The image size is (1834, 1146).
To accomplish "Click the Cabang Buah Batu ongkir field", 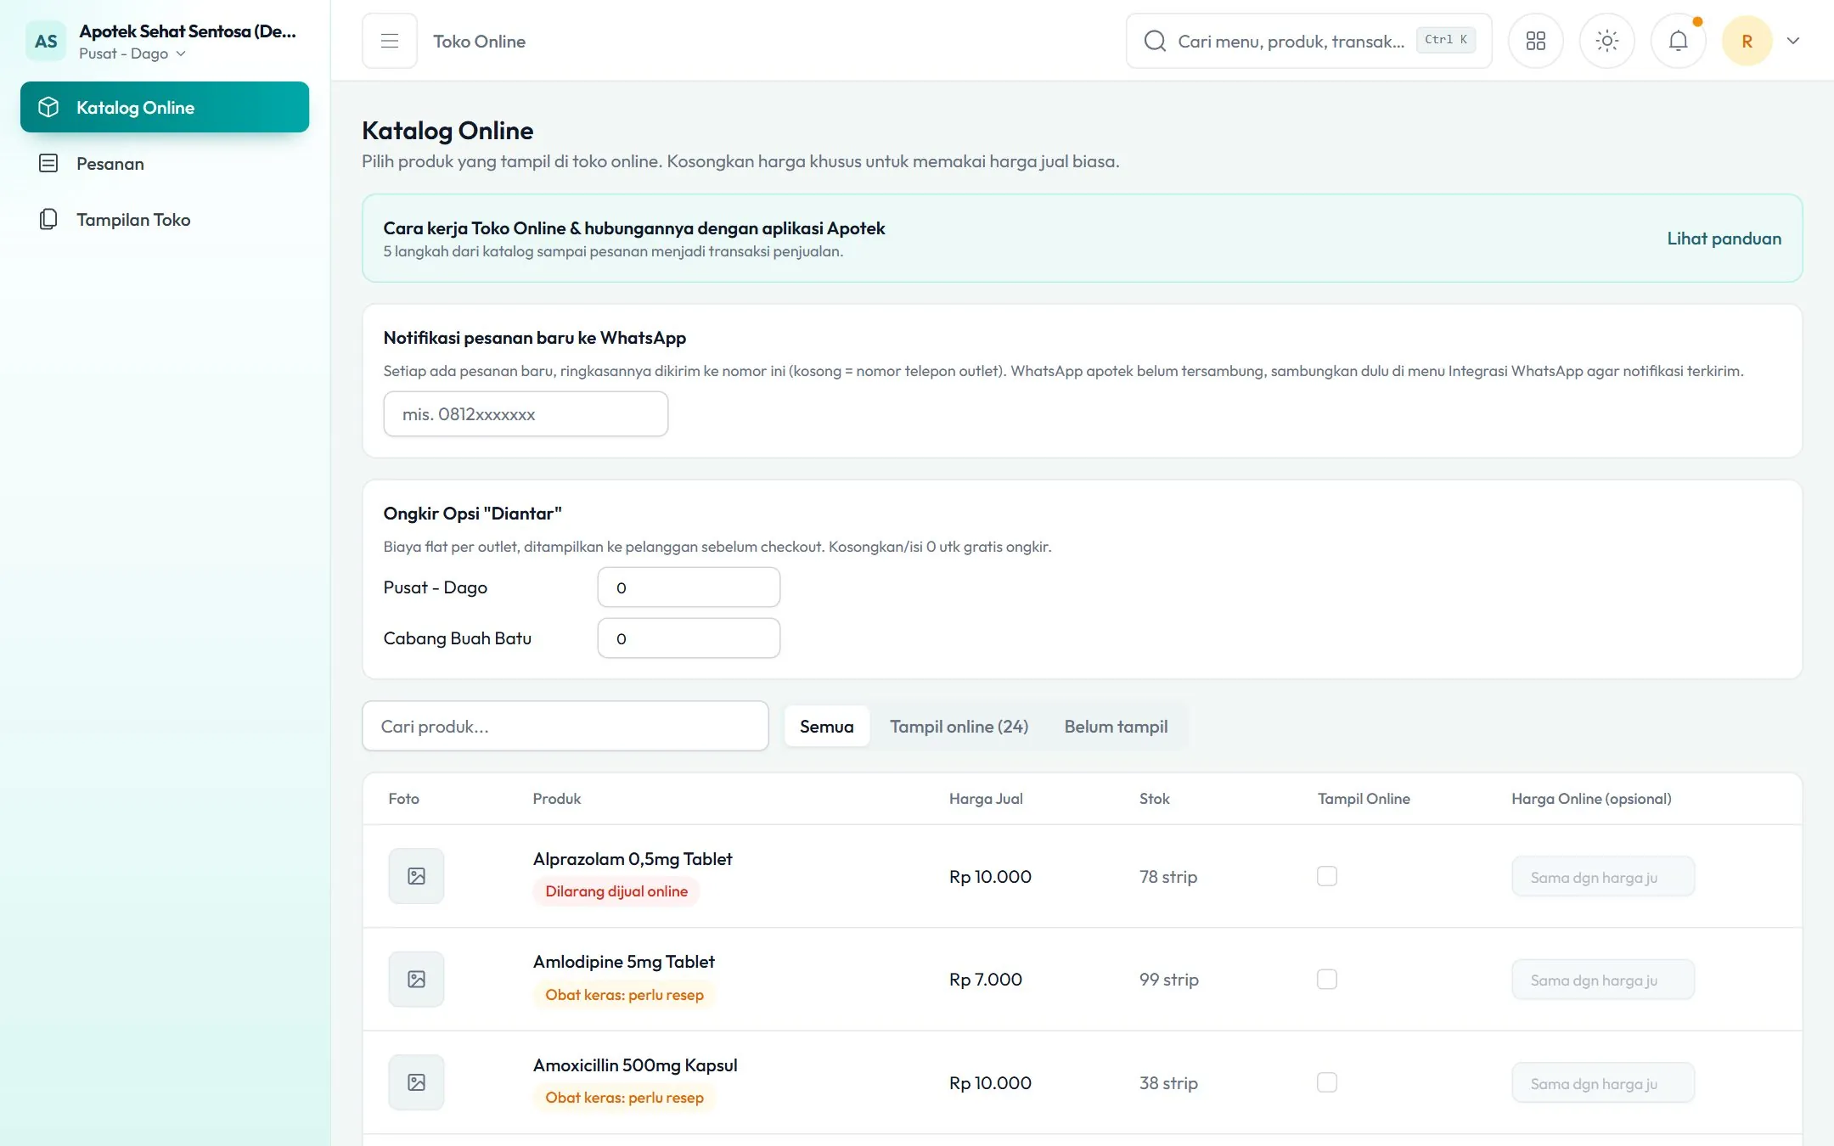I will [689, 638].
